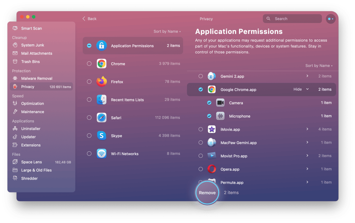Expand Movist Pro.app chevron
Viewport: 355px width, 223px height.
(307, 156)
